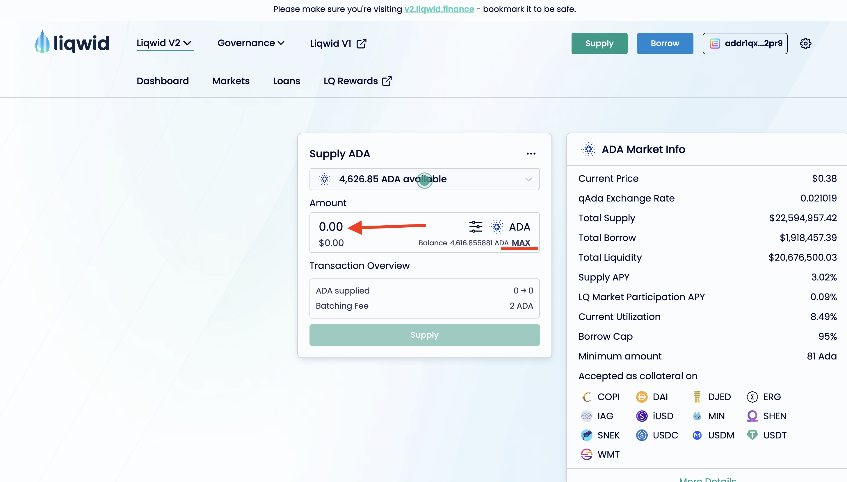
Task: Expand the Governance dropdown menu
Action: [x=251, y=43]
